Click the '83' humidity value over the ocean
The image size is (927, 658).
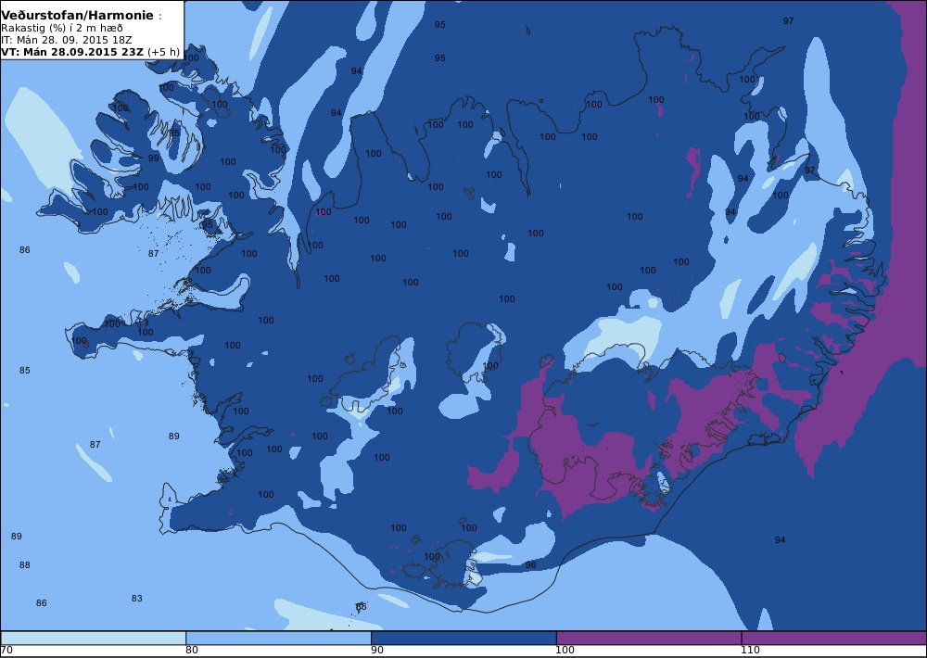[x=136, y=599]
